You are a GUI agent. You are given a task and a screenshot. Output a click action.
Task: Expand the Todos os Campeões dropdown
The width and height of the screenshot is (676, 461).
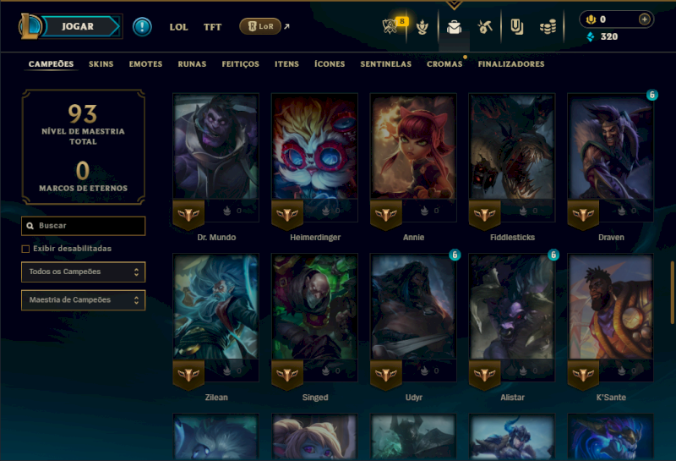pos(83,272)
